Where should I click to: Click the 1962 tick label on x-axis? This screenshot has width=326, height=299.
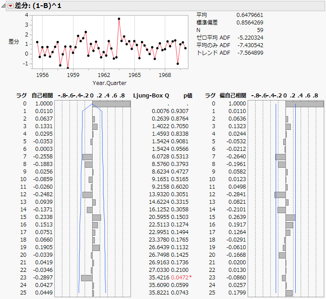(104, 75)
